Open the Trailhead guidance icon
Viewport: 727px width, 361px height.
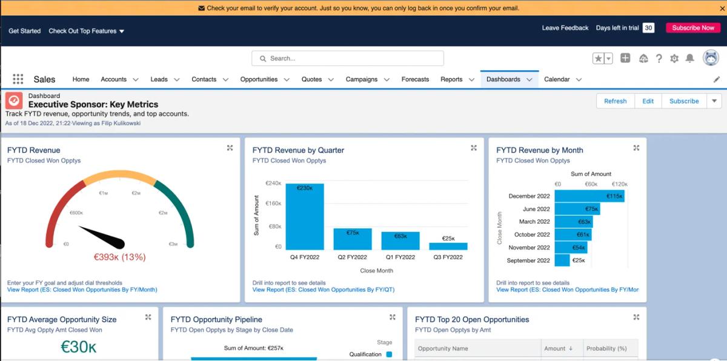tap(643, 59)
